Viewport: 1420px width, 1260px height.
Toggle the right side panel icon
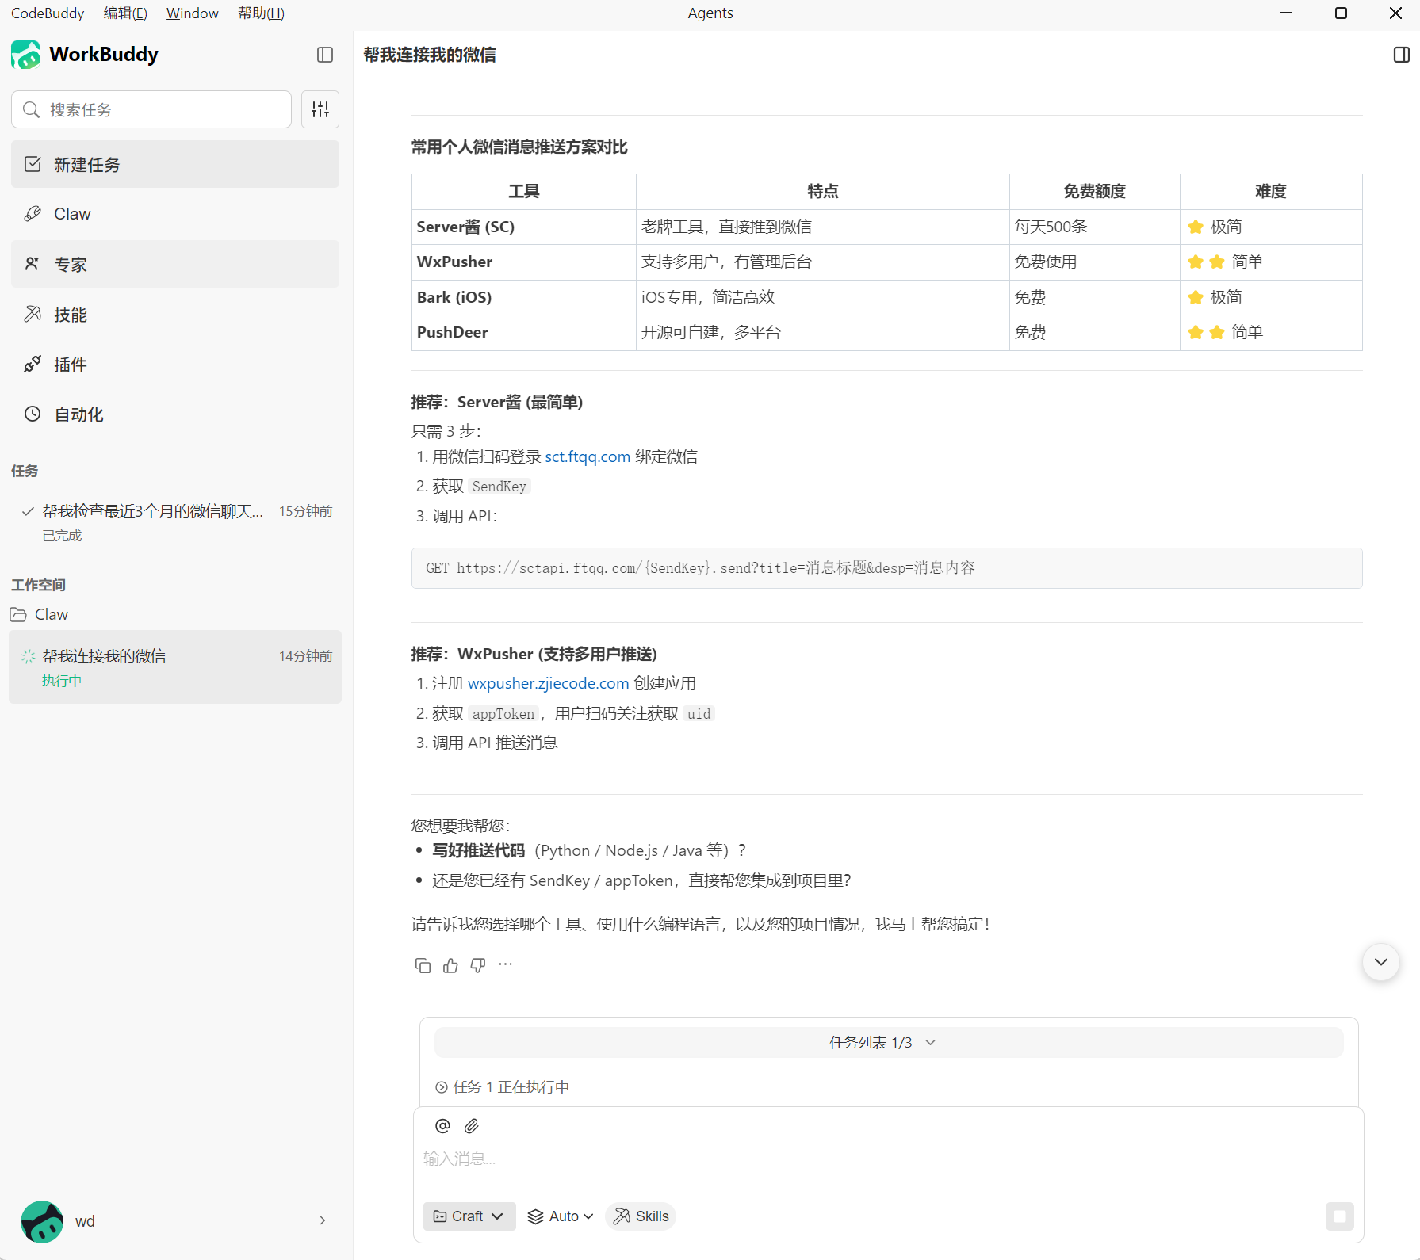[1401, 55]
